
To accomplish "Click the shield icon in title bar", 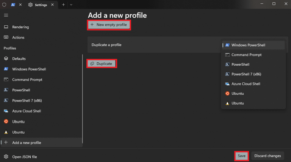I will [x=4, y=5].
